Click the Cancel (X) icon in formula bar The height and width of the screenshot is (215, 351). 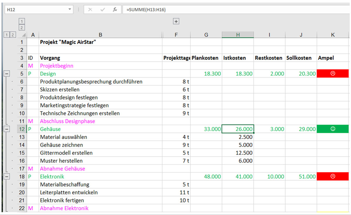click(90, 10)
